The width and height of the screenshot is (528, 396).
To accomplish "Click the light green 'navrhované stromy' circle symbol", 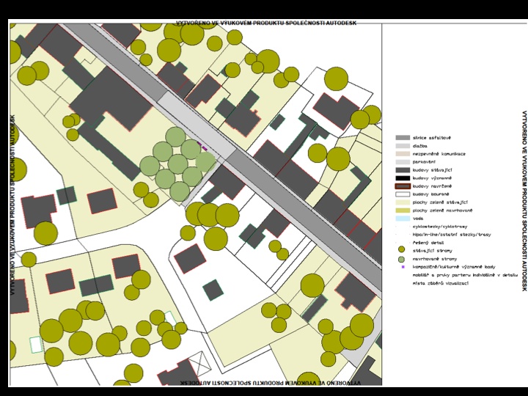I will coord(401,259).
